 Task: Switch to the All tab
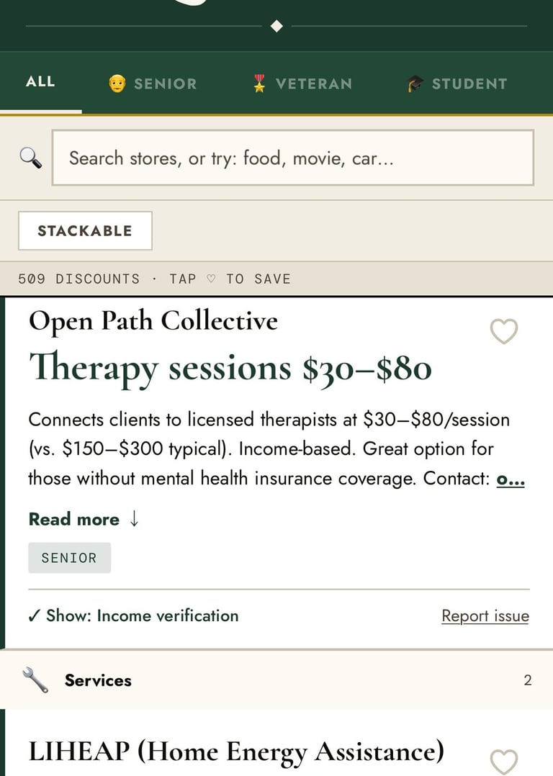40,82
